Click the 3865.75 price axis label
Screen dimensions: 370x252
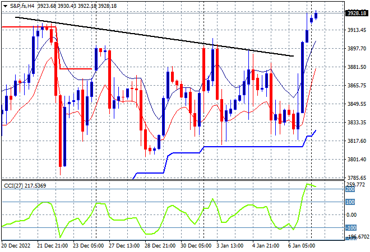(357, 85)
